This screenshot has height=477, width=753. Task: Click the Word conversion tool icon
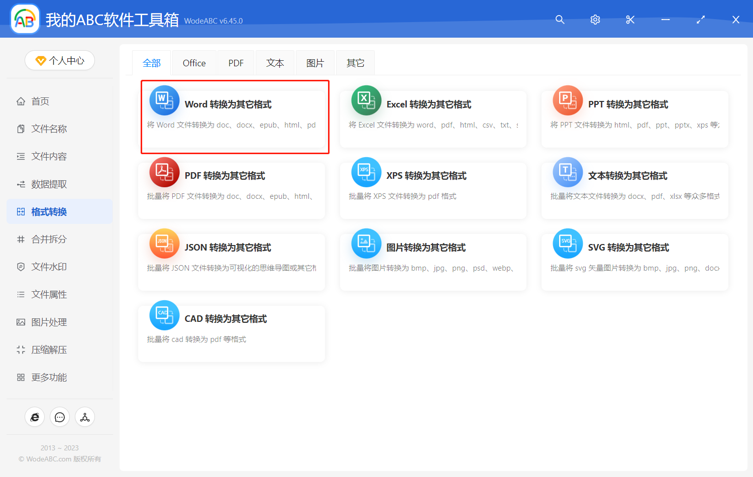pos(164,100)
